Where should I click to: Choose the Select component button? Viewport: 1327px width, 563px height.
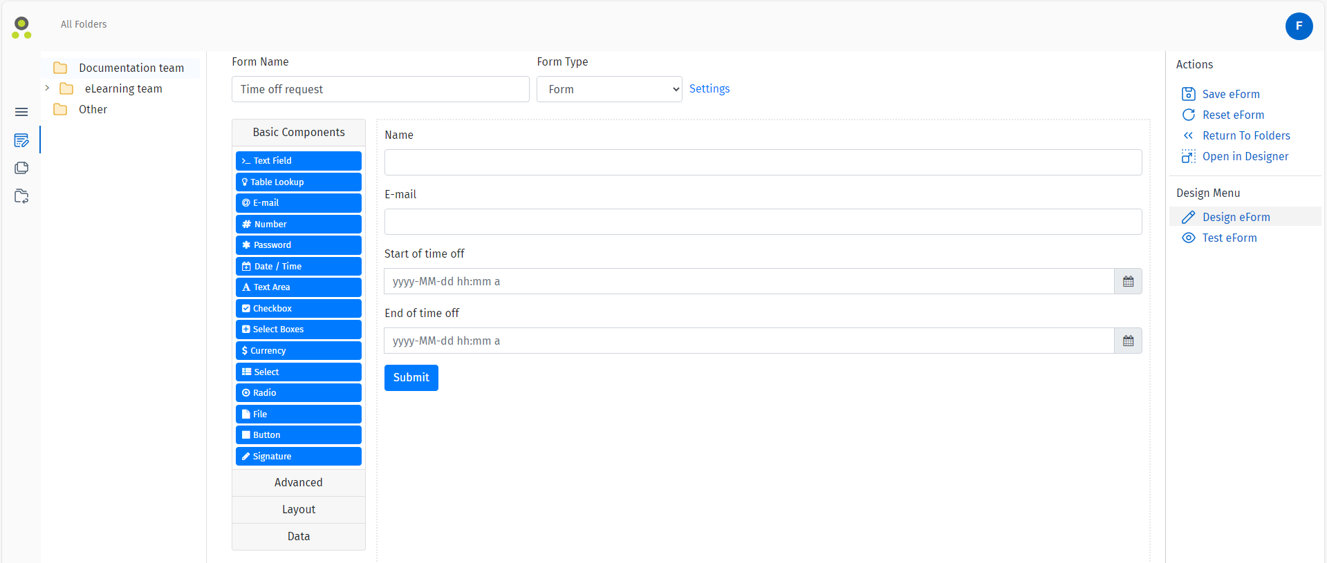click(299, 372)
